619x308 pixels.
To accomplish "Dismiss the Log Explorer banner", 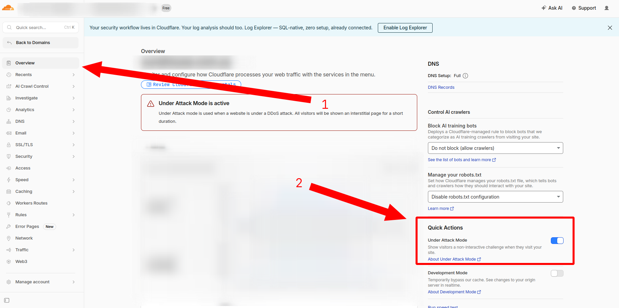I will point(610,28).
